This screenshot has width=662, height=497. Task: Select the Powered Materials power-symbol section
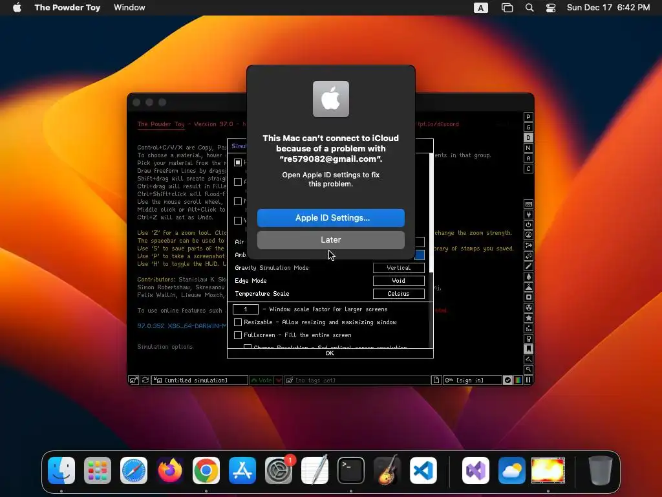point(528,225)
